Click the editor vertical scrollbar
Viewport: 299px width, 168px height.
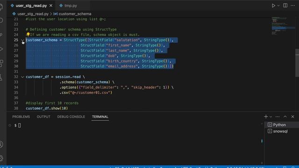tap(297, 63)
